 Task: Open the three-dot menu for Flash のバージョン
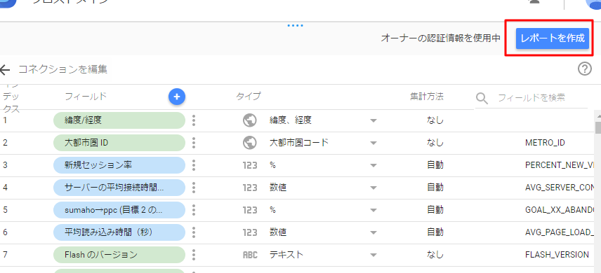(x=194, y=255)
